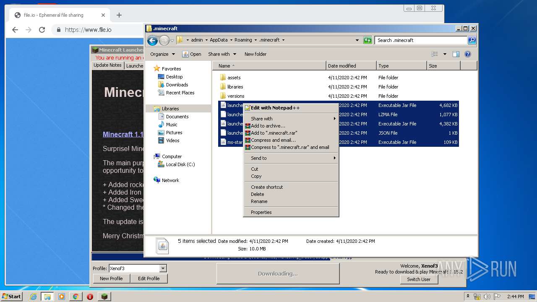Click Internet Explorer taskbar icon

coord(33,297)
